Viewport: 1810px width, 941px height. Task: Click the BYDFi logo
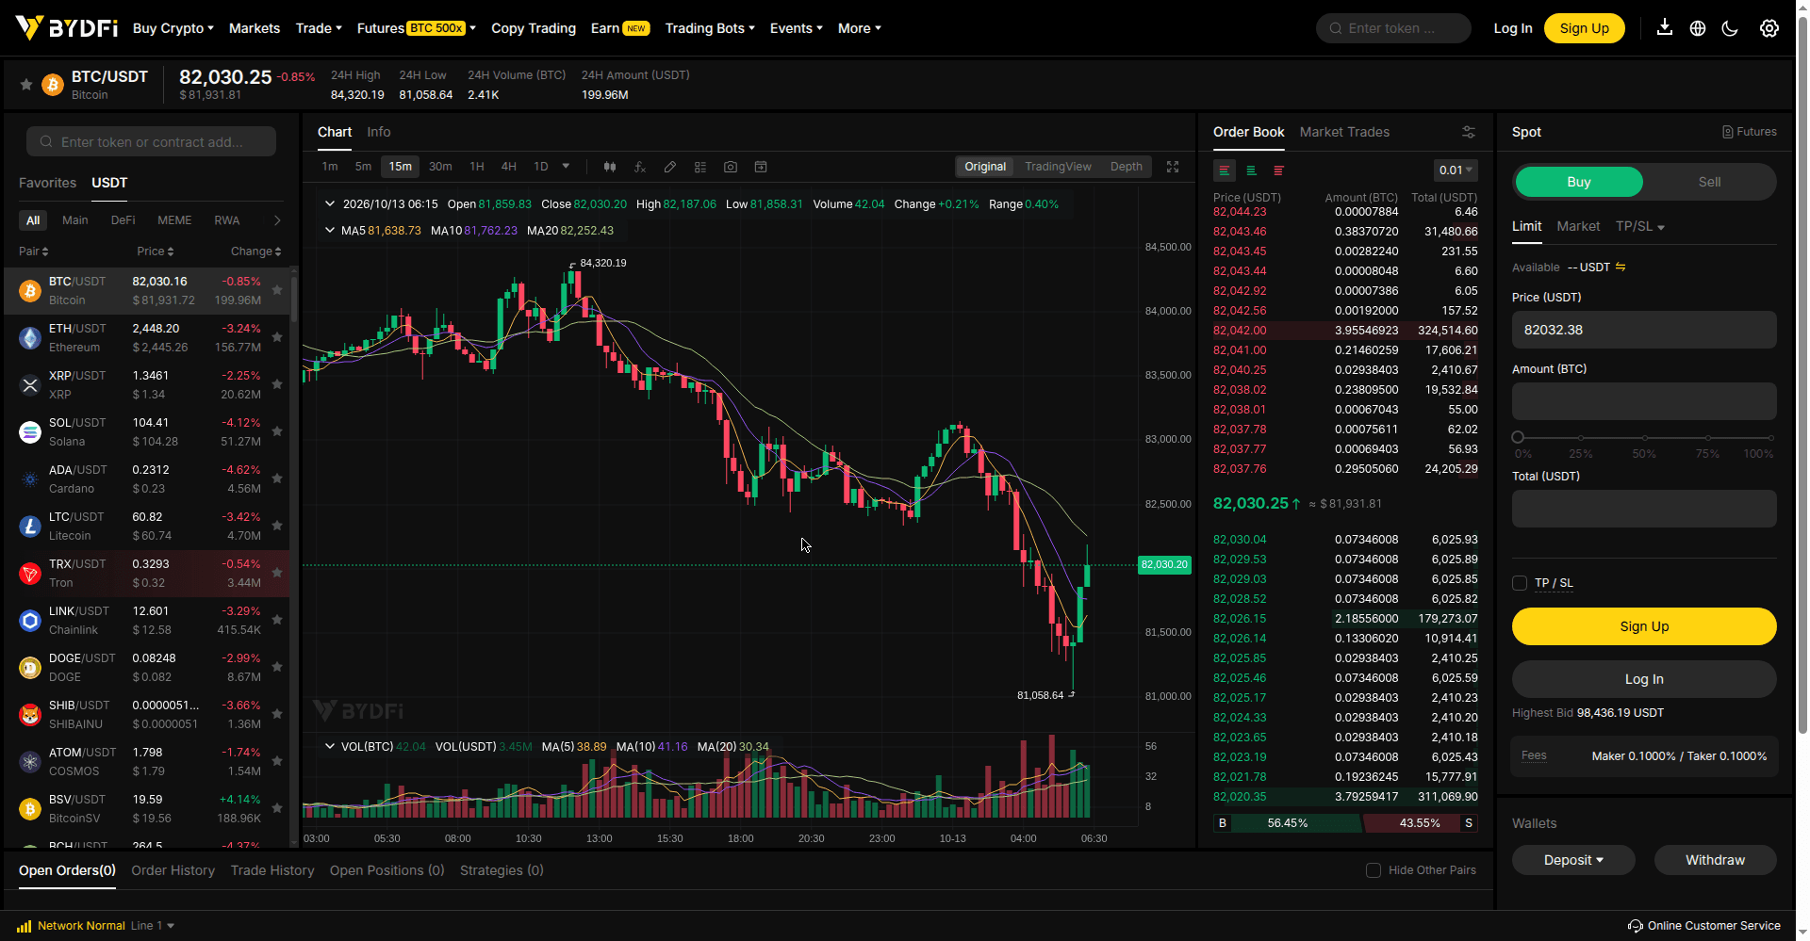click(x=66, y=28)
